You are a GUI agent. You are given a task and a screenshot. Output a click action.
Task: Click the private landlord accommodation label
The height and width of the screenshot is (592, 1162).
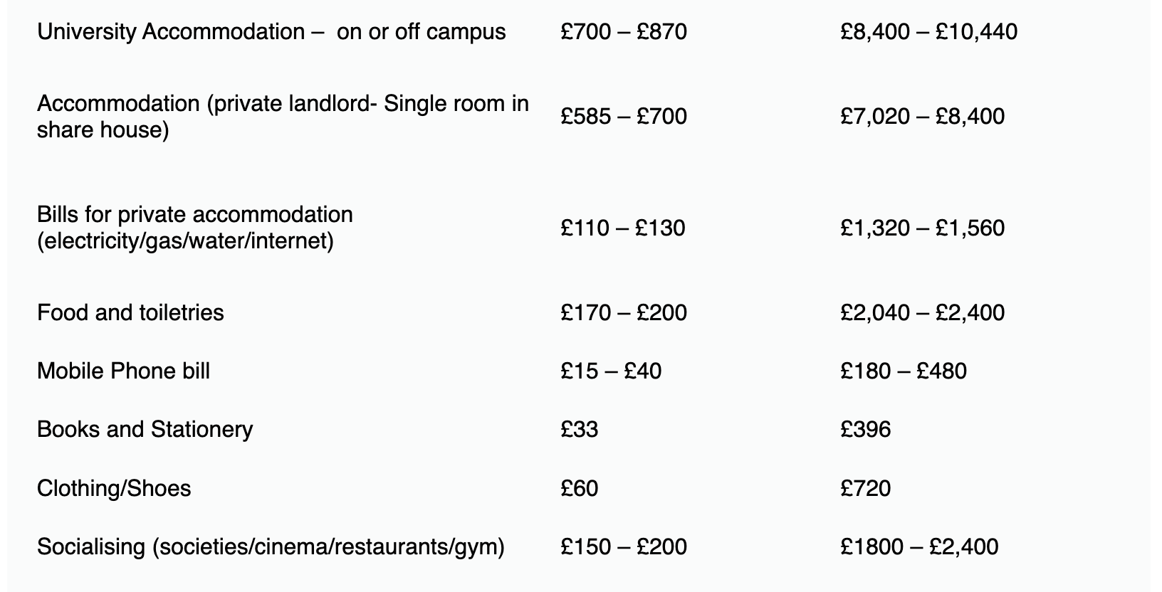[283, 117]
